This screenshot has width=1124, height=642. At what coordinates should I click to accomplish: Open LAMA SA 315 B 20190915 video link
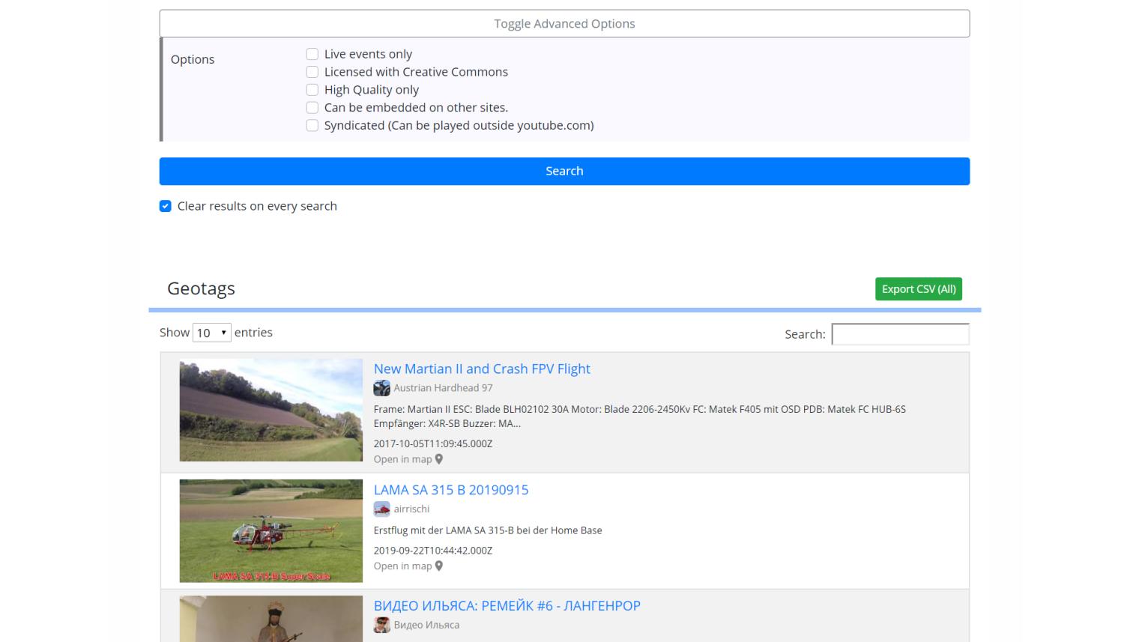[x=450, y=490]
